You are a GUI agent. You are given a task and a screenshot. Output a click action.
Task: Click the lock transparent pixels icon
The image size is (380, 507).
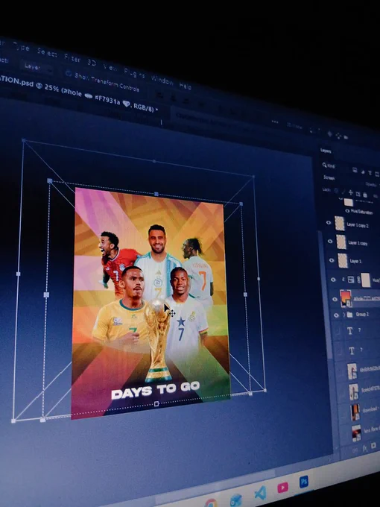pos(336,190)
